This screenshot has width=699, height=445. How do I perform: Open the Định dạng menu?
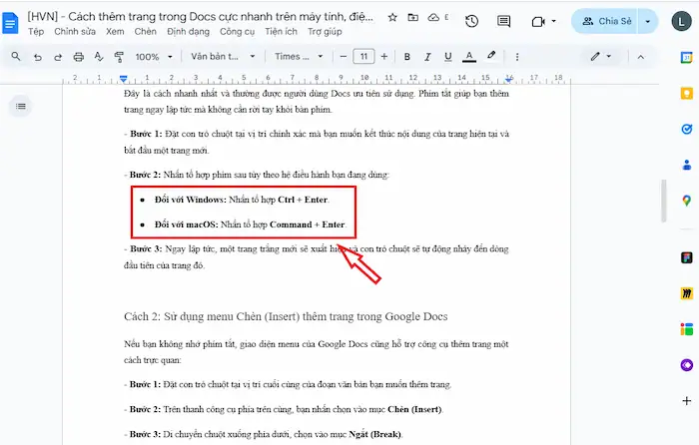pos(188,32)
